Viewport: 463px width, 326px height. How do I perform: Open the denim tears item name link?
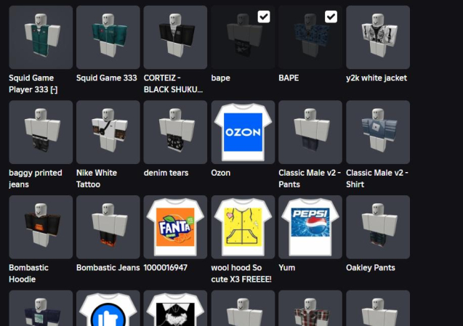[167, 173]
